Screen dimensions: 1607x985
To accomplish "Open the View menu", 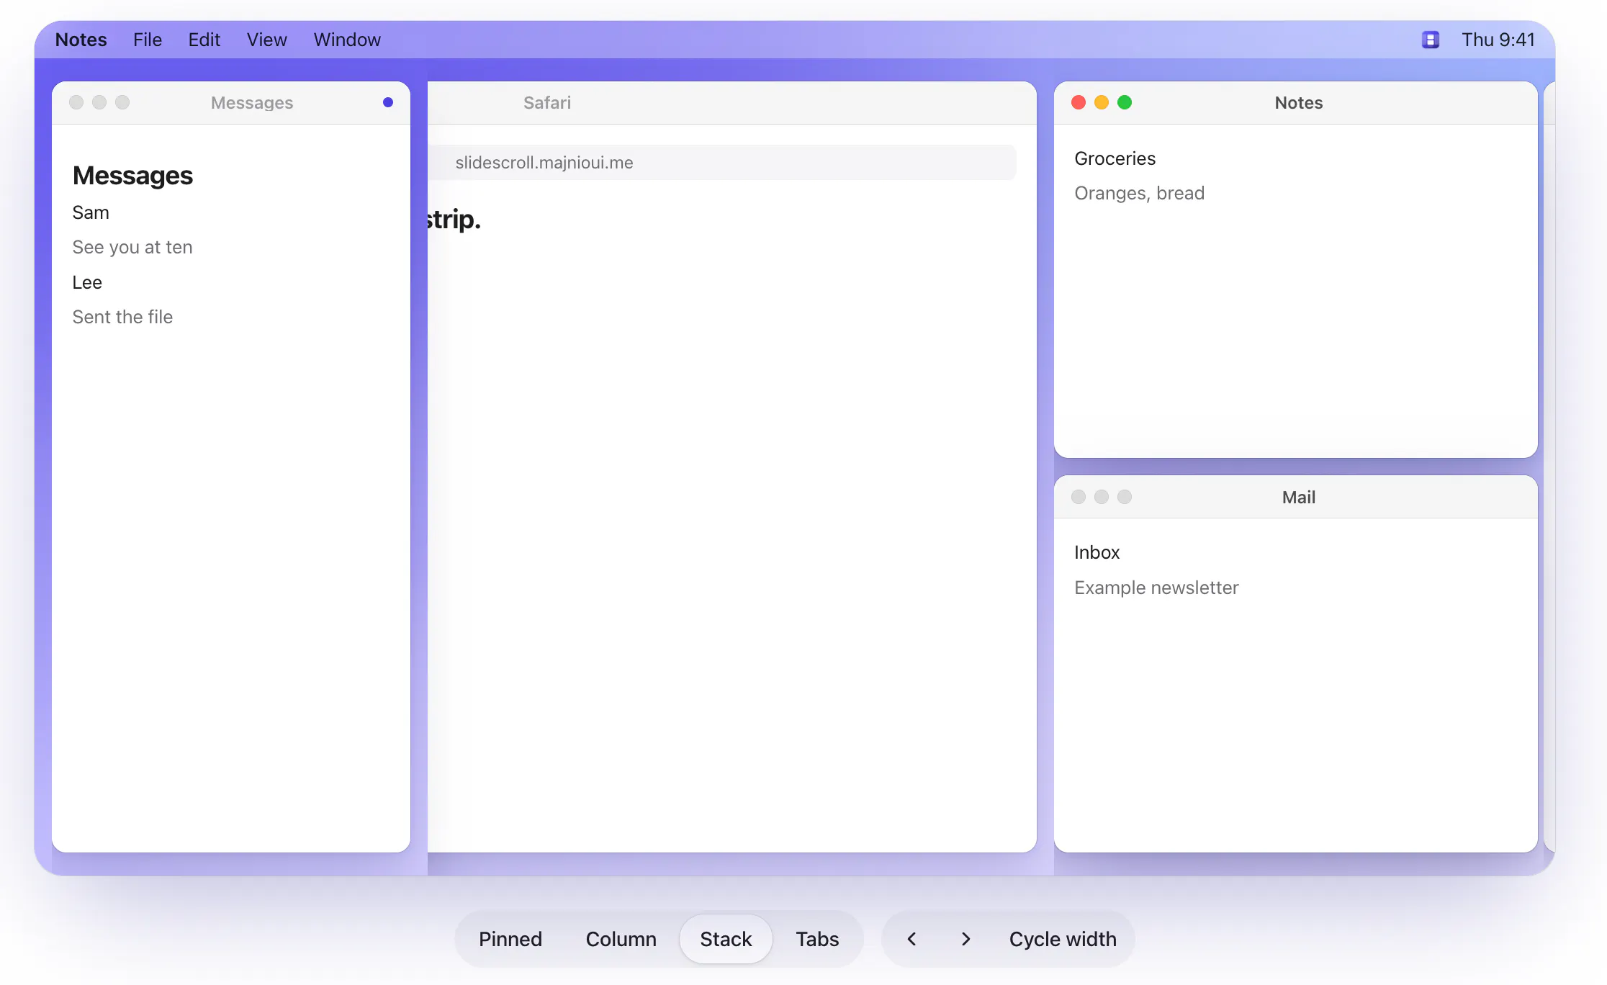I will (x=266, y=40).
